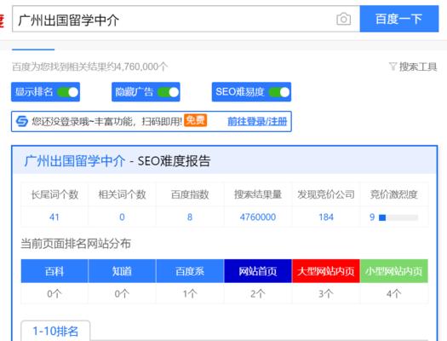The height and width of the screenshot is (341, 447).
Task: Select the green 小型网站内页 header
Action: pos(394,271)
